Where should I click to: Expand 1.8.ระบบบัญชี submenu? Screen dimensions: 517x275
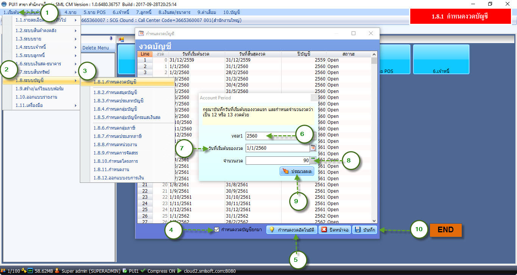[x=41, y=80]
